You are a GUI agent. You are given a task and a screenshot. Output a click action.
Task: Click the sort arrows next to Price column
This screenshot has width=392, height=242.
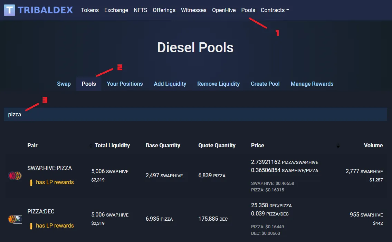coord(338,146)
